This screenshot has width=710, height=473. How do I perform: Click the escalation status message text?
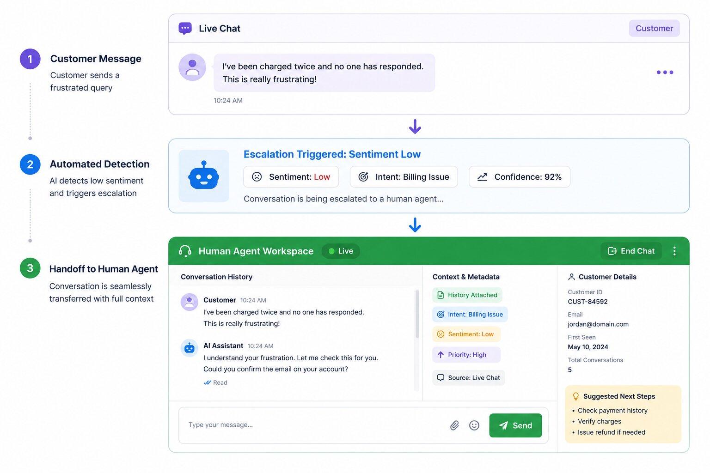[x=343, y=199]
